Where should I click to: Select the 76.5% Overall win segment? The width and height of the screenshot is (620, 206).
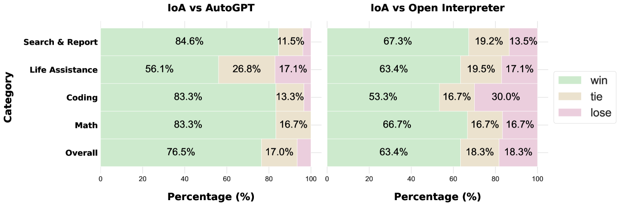click(181, 152)
